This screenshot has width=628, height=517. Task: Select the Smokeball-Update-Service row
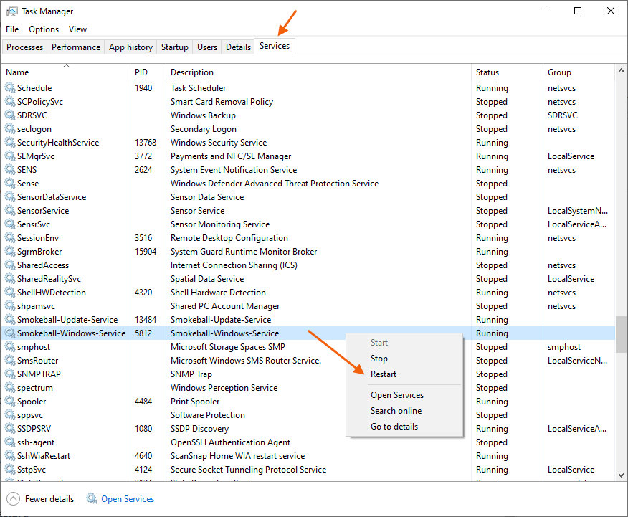pyautogui.click(x=67, y=320)
